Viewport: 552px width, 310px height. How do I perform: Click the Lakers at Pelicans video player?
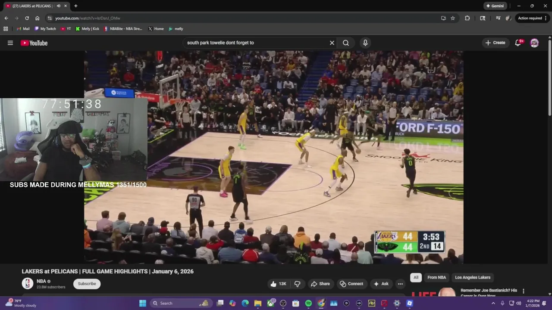[274, 157]
